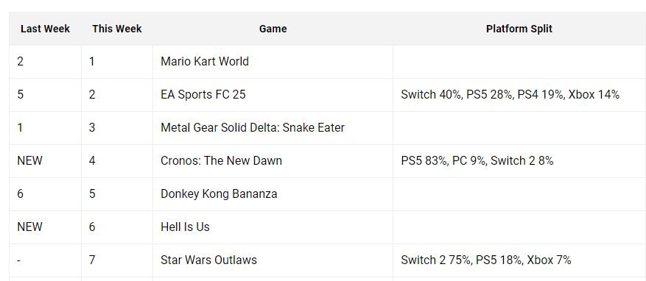Click the Platform Split column header

click(x=519, y=29)
